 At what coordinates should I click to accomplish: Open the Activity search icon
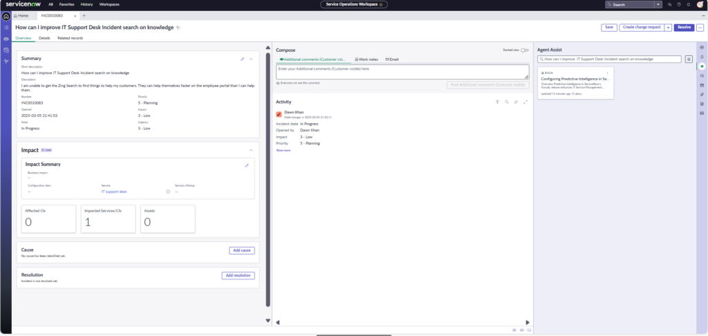click(x=506, y=102)
